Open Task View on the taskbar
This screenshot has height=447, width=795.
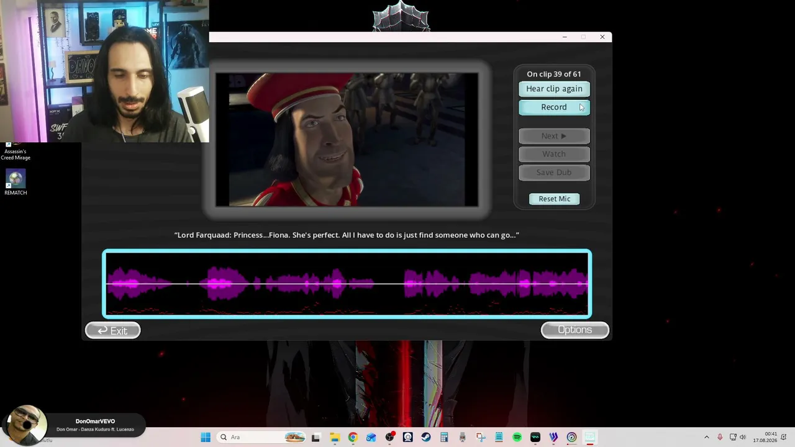point(316,437)
